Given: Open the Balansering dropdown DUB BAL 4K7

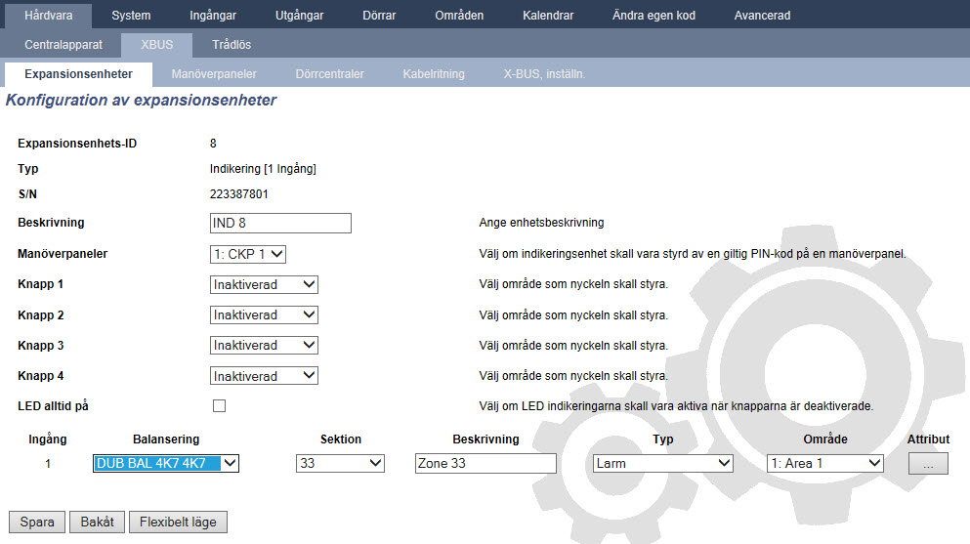Looking at the screenshot, I should [166, 464].
